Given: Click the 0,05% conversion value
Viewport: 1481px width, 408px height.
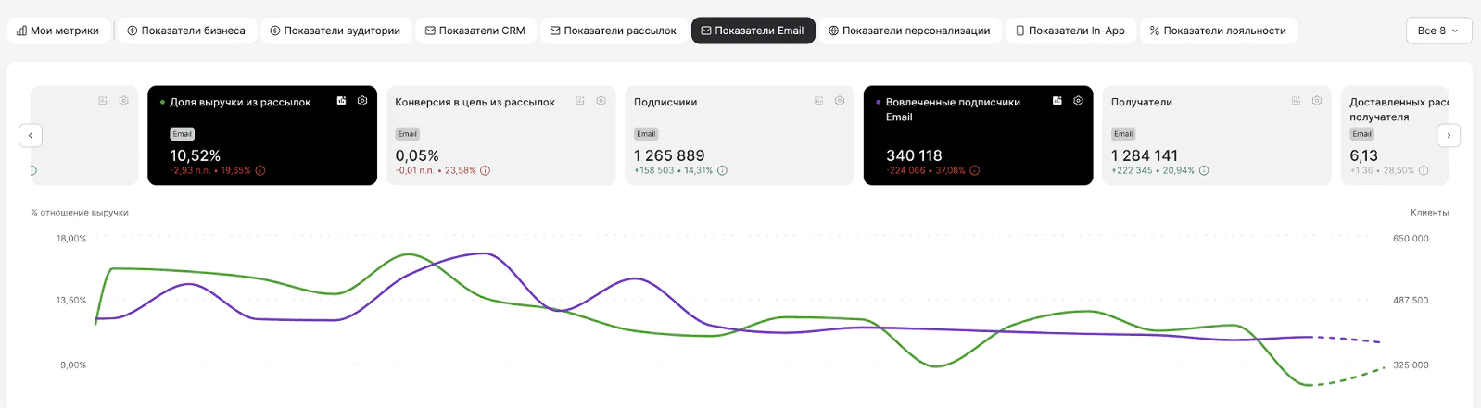Looking at the screenshot, I should [417, 155].
